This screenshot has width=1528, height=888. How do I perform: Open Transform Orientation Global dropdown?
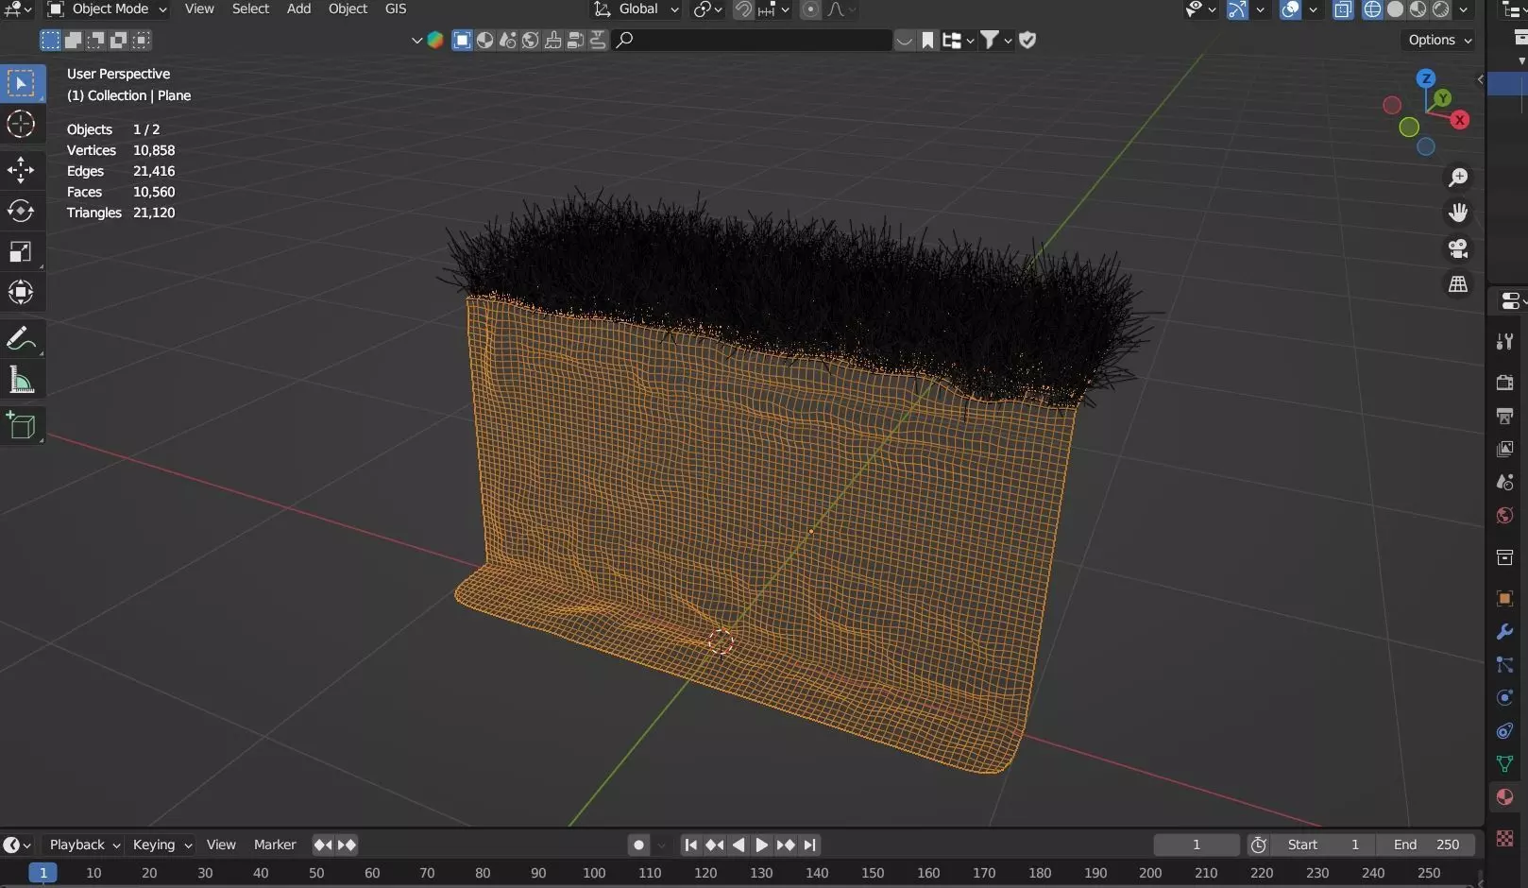(637, 9)
